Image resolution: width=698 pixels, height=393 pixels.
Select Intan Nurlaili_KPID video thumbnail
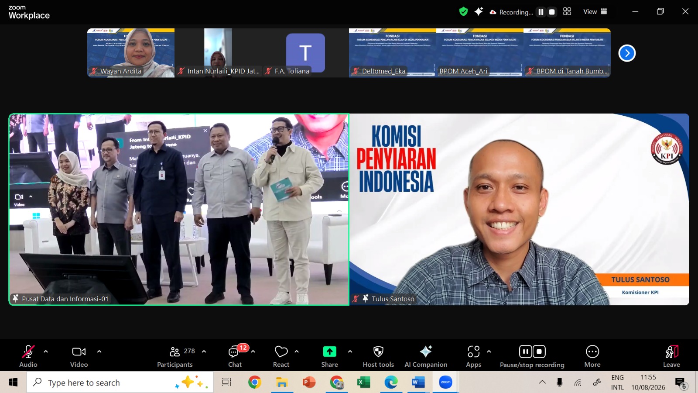218,53
